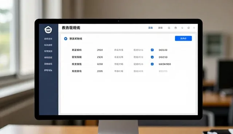Click the first gray icon after the header tabs
This screenshot has height=134, width=233.
coord(169,28)
